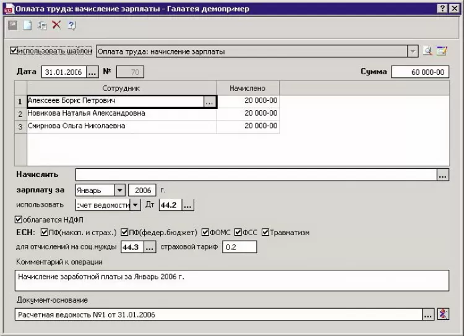Click the Дата field with 31.01.2006

pos(64,72)
